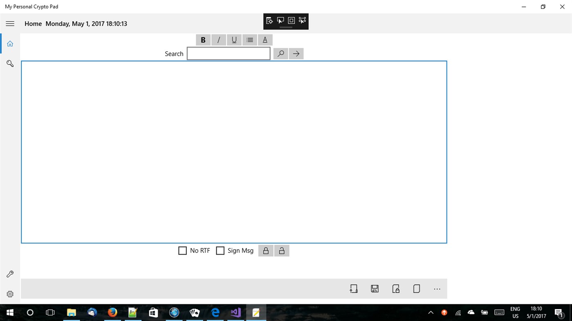Click inside the Search input field

click(x=228, y=53)
